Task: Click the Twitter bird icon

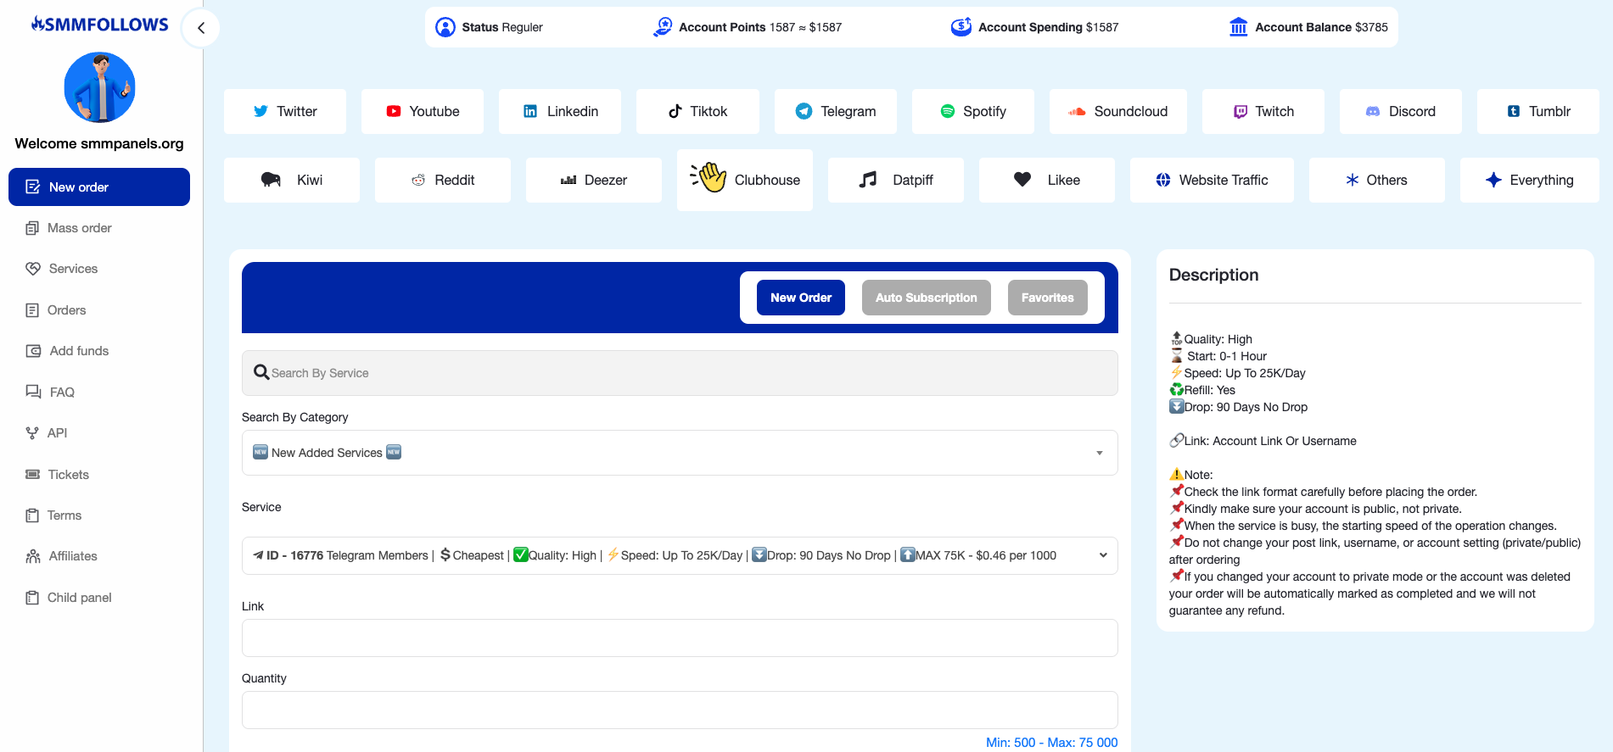Action: click(x=260, y=111)
